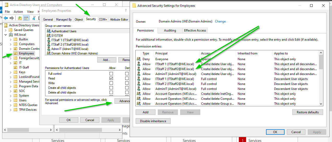Viewport: 332px width, 142px height.
Task: Expand the ForeignSecurity container
Action: coord(11,58)
